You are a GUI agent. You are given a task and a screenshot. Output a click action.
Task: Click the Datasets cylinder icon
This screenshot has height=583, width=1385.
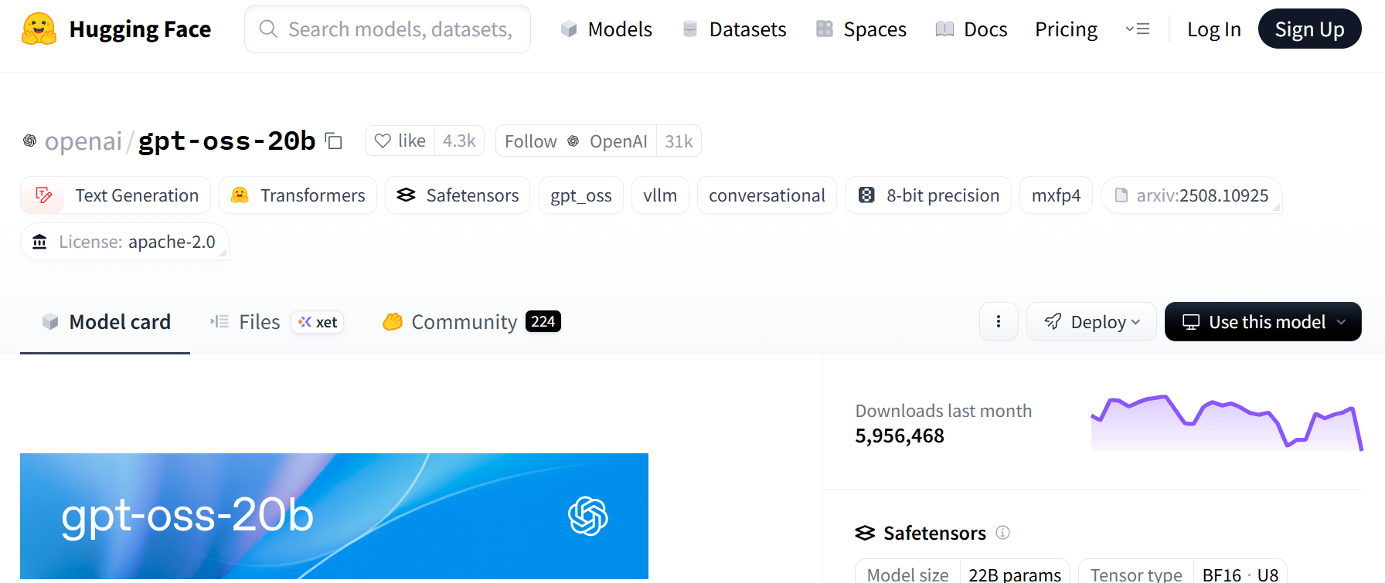pyautogui.click(x=690, y=29)
